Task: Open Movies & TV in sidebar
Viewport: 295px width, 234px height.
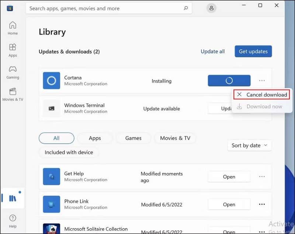Action: click(13, 94)
